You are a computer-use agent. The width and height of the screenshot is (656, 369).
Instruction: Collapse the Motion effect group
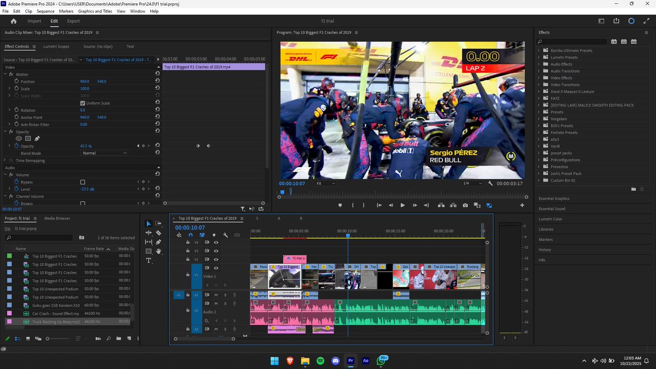click(x=5, y=74)
